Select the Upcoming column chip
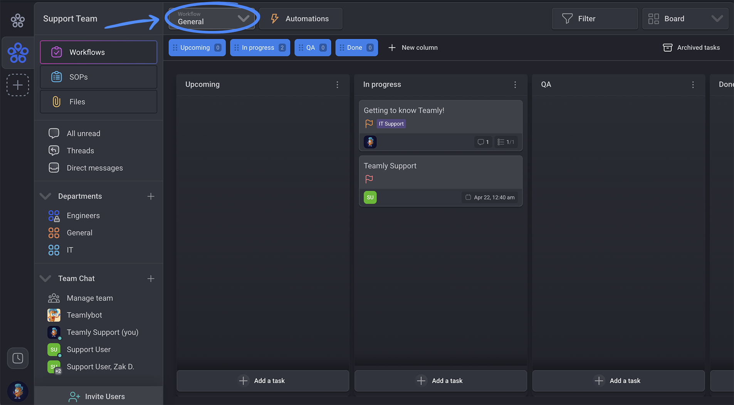The height and width of the screenshot is (405, 734). pyautogui.click(x=197, y=48)
